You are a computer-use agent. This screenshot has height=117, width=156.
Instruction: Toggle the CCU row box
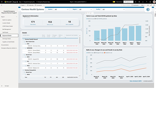click(25, 44)
